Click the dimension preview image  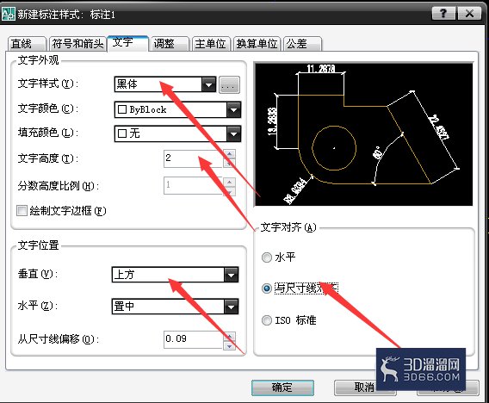363,134
